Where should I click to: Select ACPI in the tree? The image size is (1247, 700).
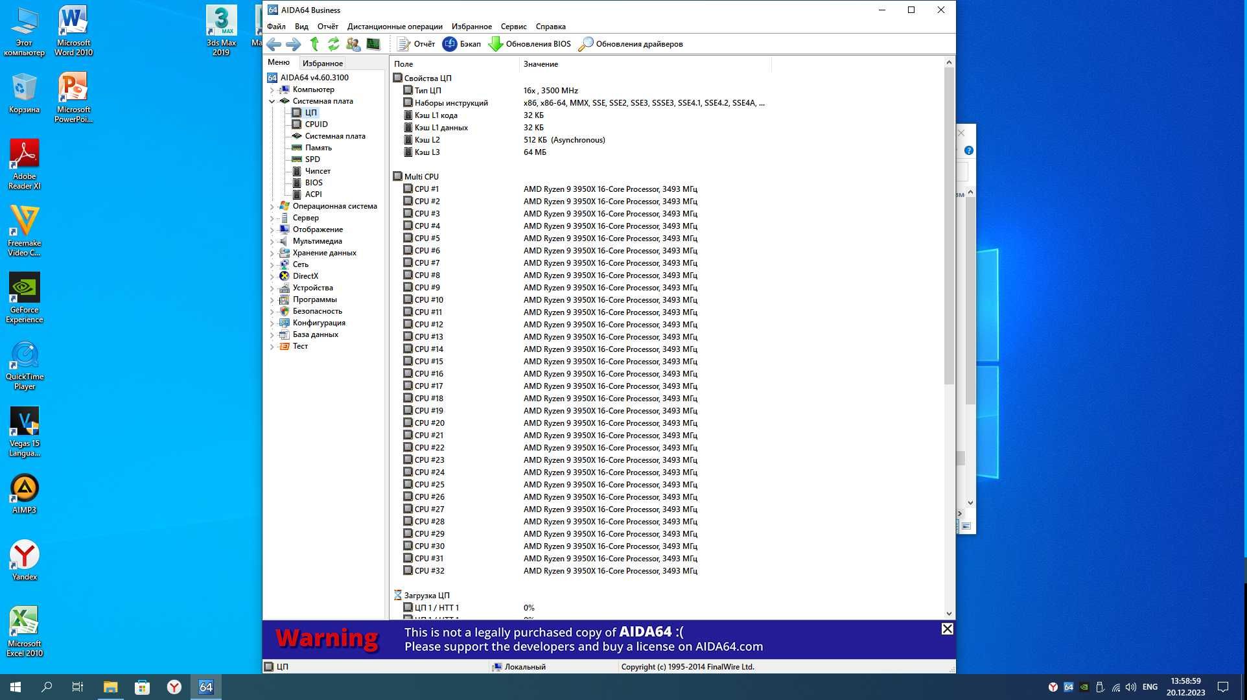pos(314,194)
